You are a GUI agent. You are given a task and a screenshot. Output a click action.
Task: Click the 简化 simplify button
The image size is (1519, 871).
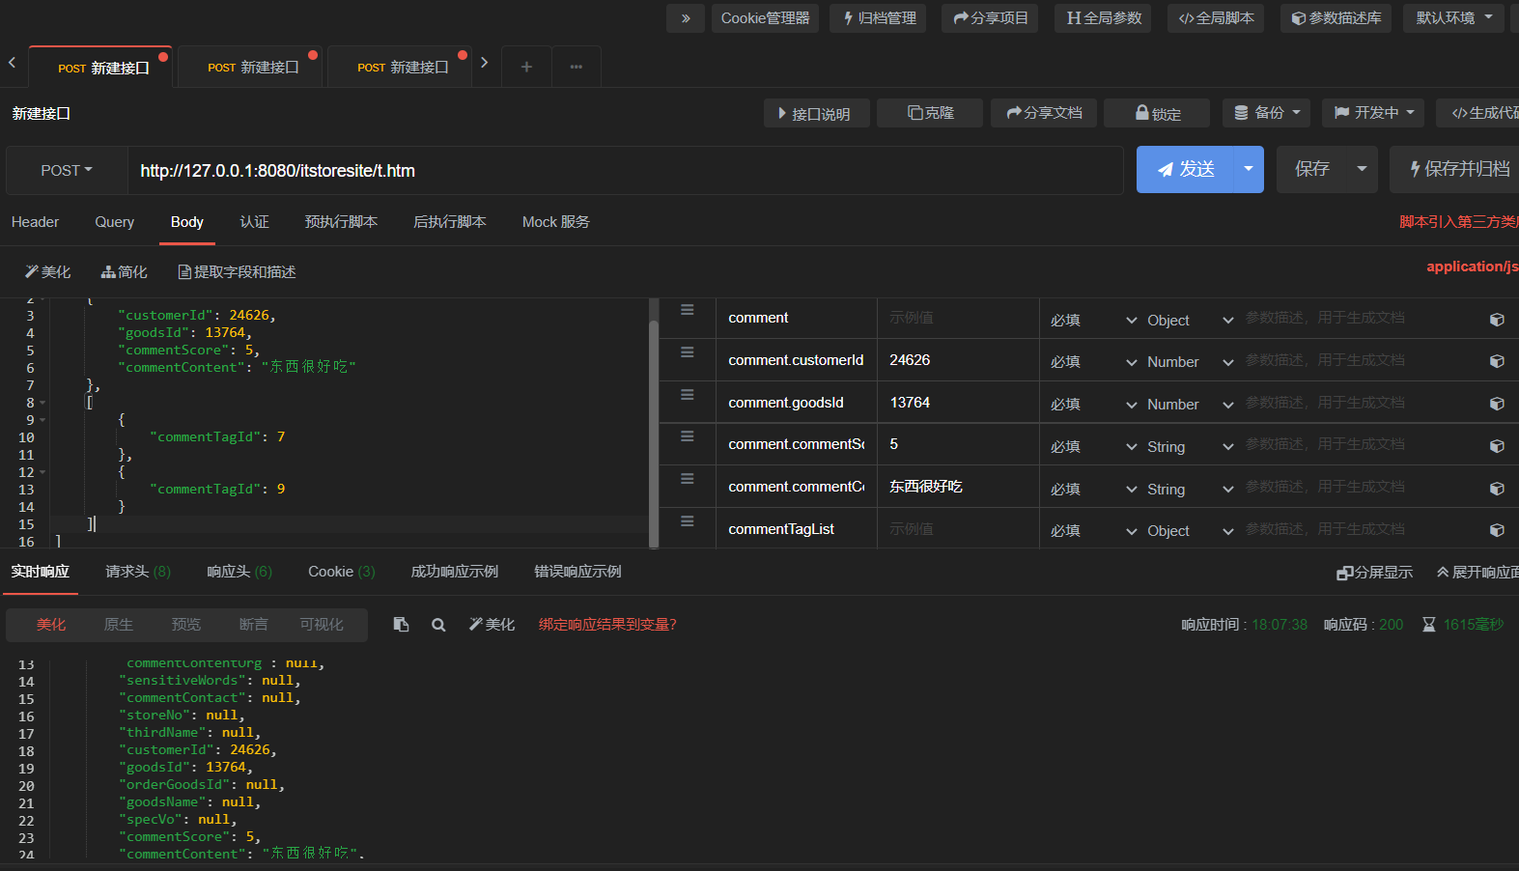tap(125, 272)
